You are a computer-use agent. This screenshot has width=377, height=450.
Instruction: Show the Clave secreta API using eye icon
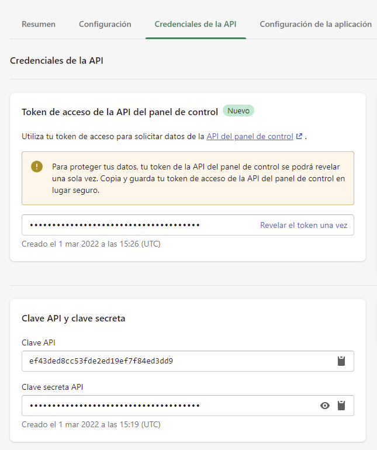coord(325,406)
